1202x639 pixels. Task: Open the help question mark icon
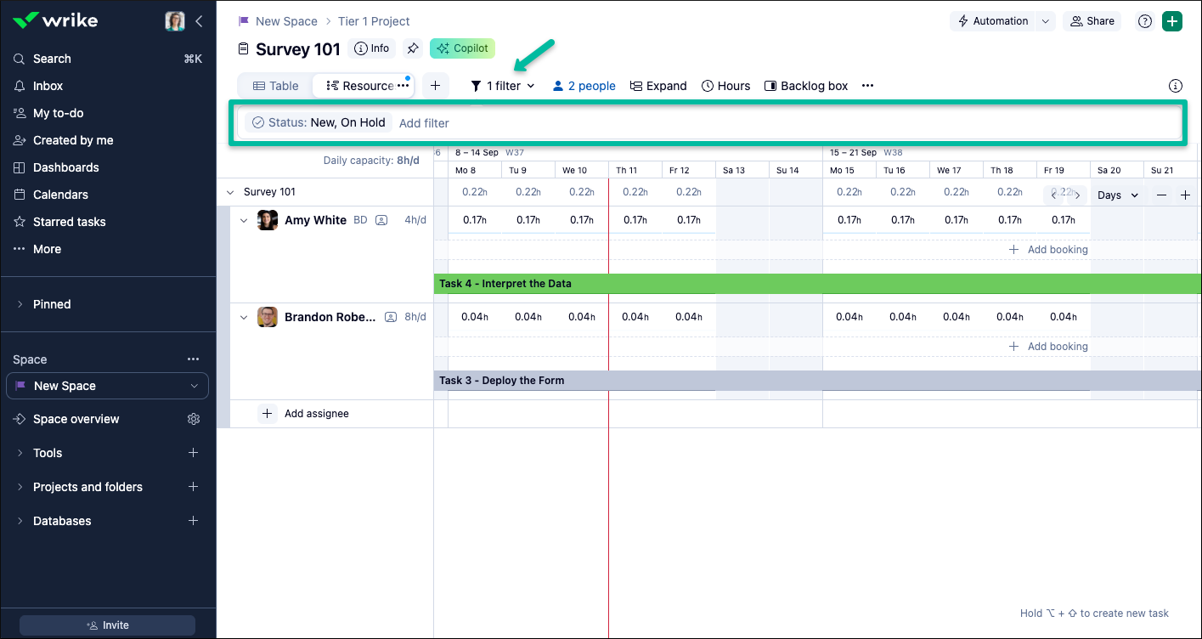click(x=1144, y=21)
